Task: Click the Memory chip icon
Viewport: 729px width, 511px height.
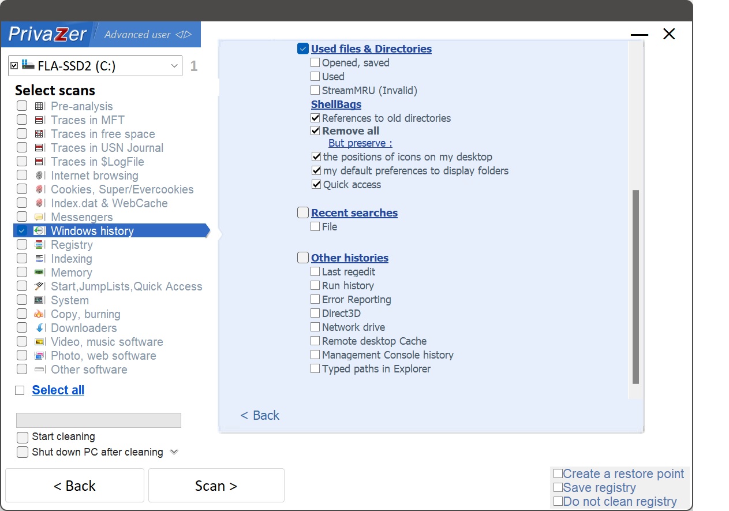Action: pyautogui.click(x=39, y=273)
